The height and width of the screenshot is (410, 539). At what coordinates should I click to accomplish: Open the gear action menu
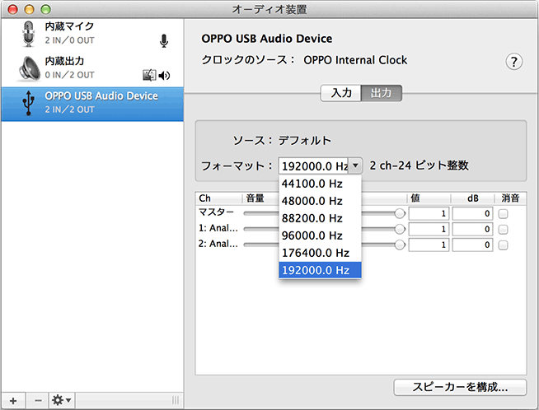pyautogui.click(x=62, y=400)
